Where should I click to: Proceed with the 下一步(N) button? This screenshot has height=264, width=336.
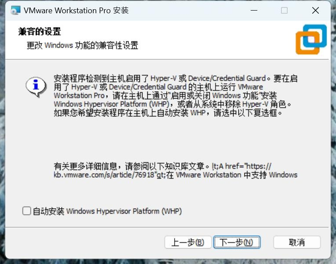[237, 242]
